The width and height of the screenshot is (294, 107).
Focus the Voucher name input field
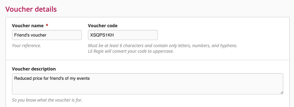coord(47,35)
